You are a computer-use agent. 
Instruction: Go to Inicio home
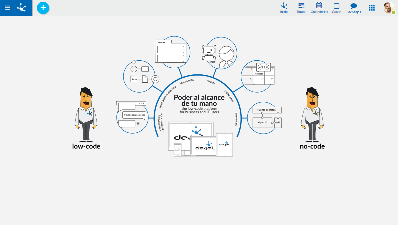point(284,8)
